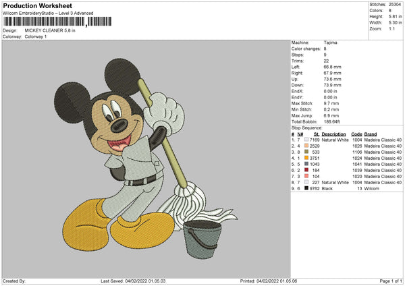The height and width of the screenshot is (286, 405).
Task: Click the Stitches value '25304'
Action: (395, 5)
